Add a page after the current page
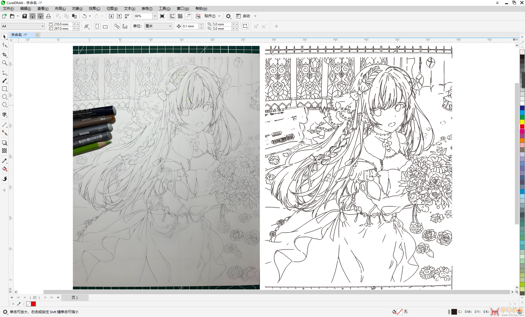 click(58, 298)
